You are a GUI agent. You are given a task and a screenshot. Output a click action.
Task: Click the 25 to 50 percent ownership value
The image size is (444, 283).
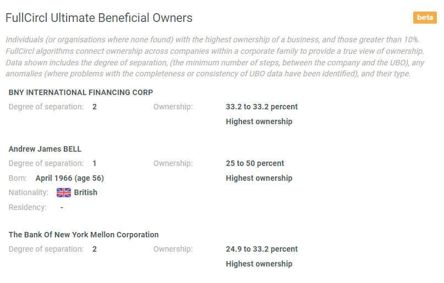[x=255, y=163]
